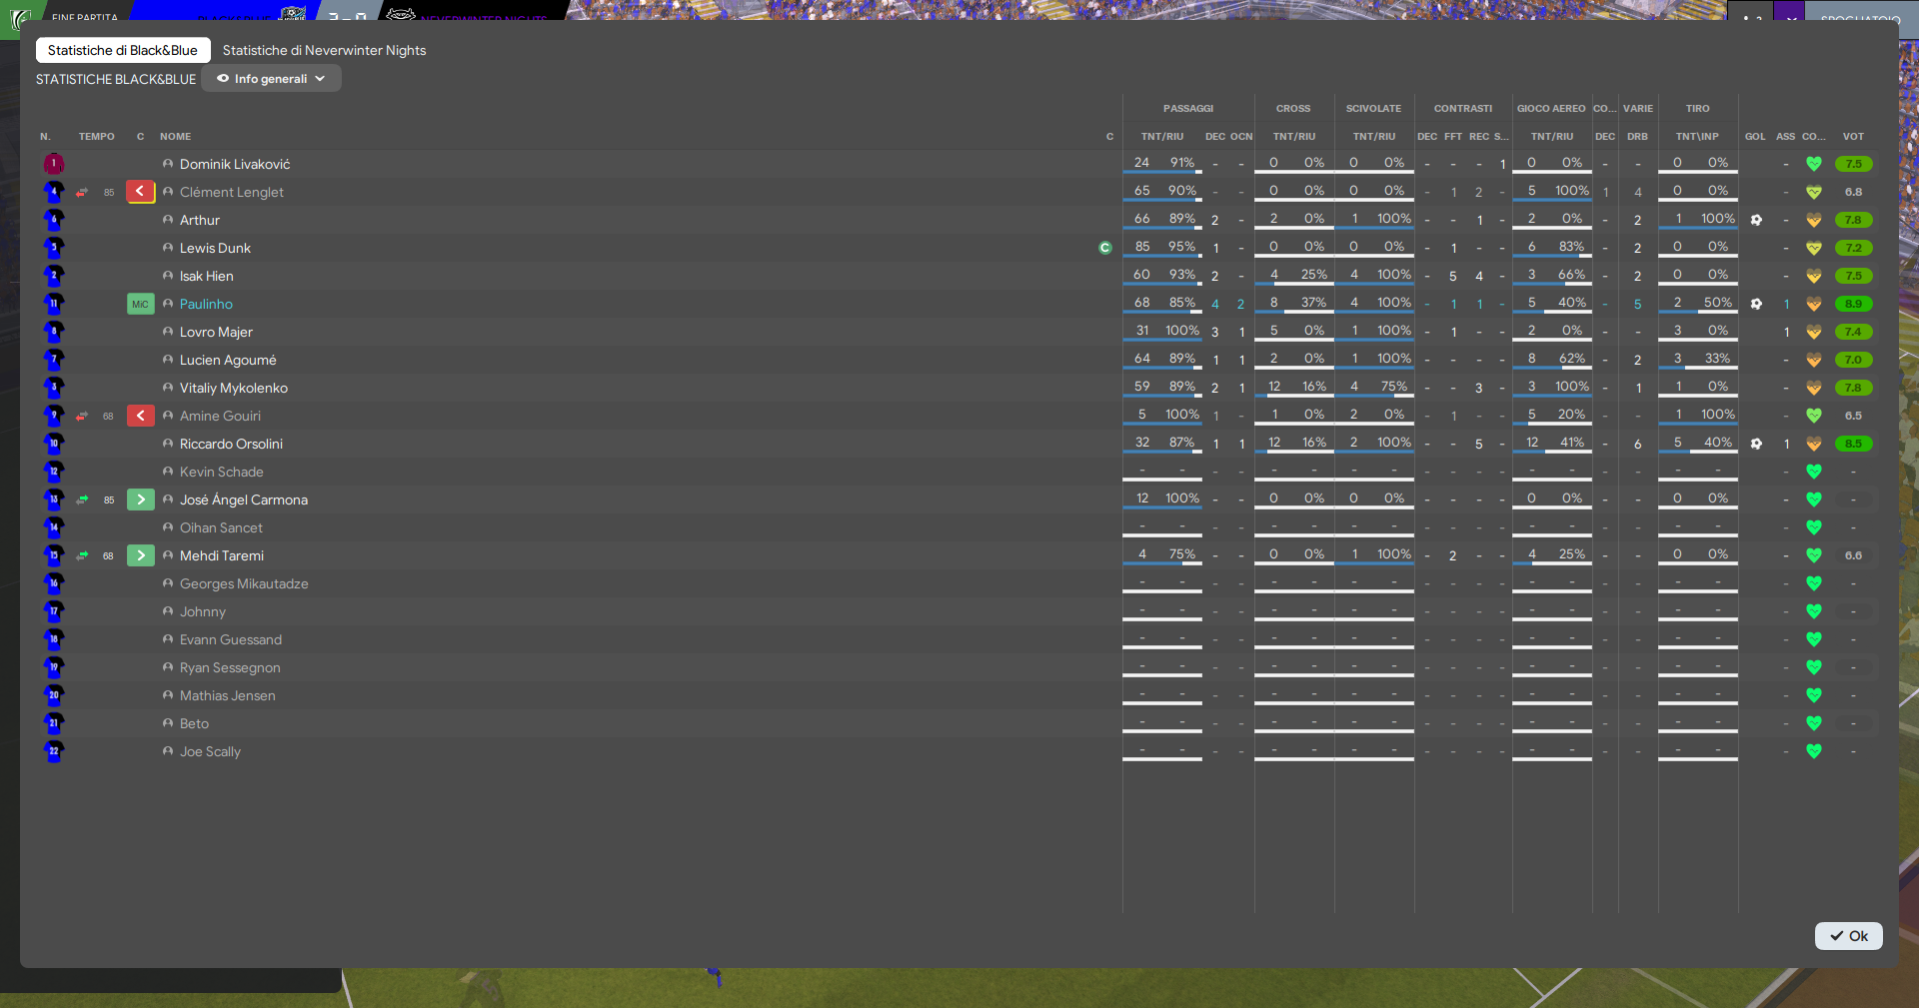1919x1008 pixels.
Task: Open Paulinho's player profile link
Action: click(206, 304)
